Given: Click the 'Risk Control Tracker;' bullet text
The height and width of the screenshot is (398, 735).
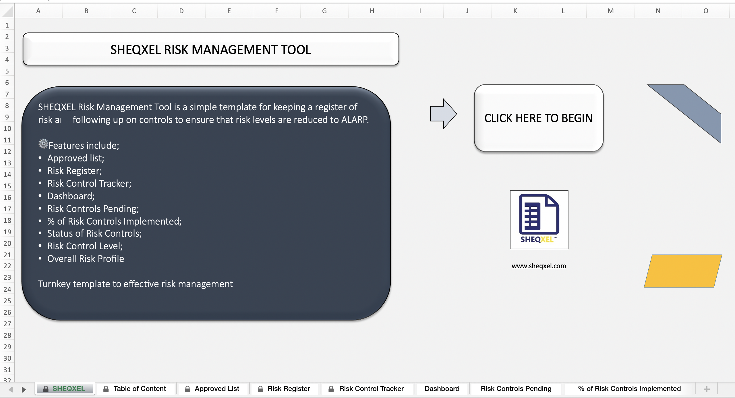Looking at the screenshot, I should coord(89,183).
